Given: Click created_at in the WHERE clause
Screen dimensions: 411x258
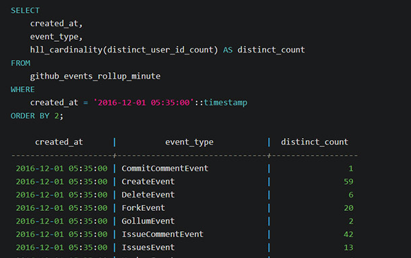Looking at the screenshot, I should pos(54,102).
